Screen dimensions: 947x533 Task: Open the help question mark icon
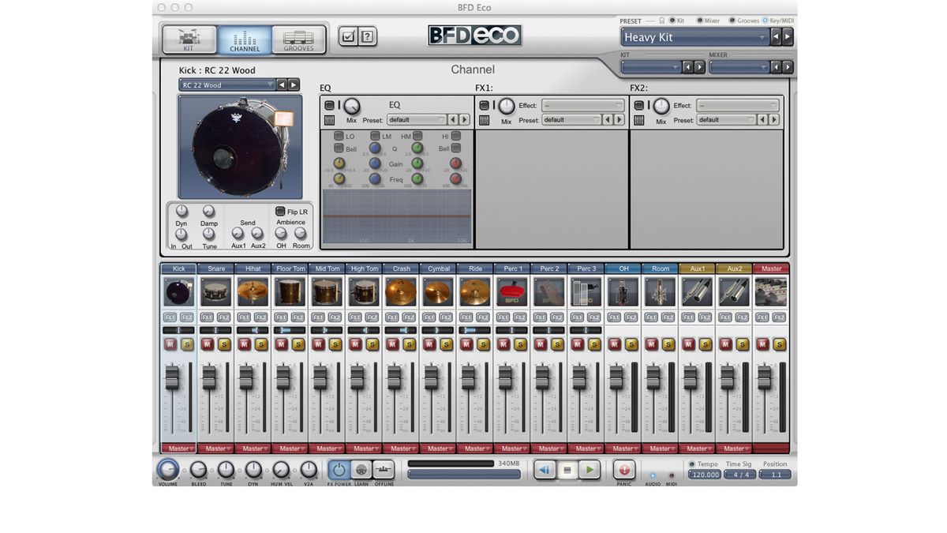367,36
